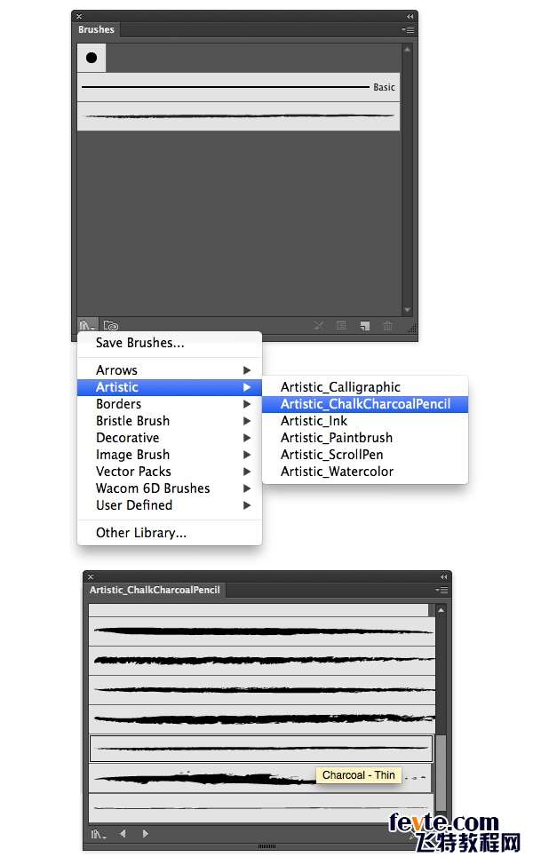This screenshot has width=533, height=865.
Task: Select the Basic brush stroke
Action: (238, 87)
